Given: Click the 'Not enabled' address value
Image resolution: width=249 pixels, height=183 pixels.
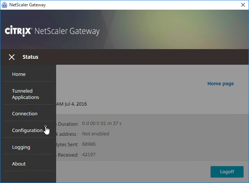Looking at the screenshot, I should [96, 134].
